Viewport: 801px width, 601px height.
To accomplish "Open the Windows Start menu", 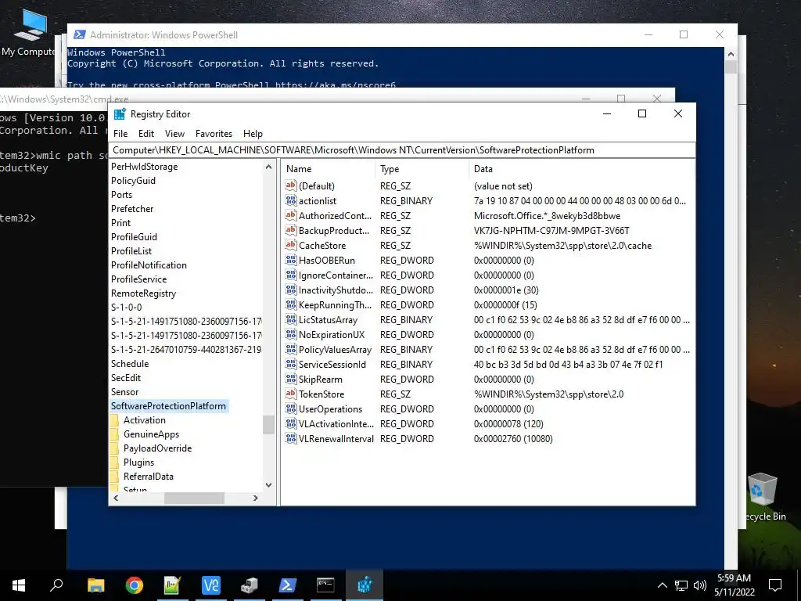I will pos(19,585).
